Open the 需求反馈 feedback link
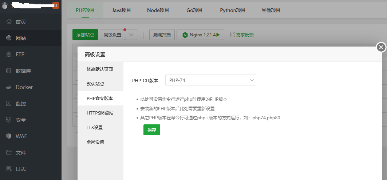 (242, 35)
